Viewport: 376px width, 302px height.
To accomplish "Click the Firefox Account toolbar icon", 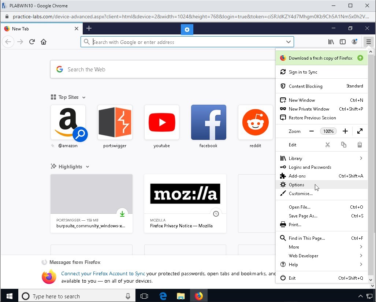I will pyautogui.click(x=354, y=42).
